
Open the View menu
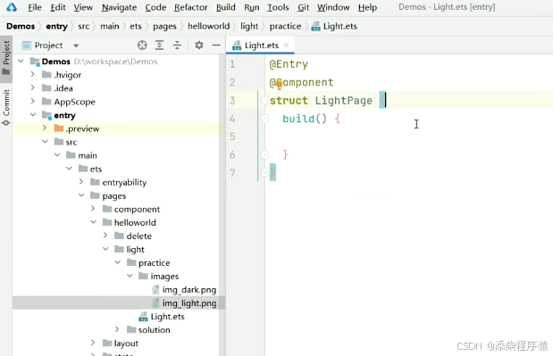[x=83, y=7]
